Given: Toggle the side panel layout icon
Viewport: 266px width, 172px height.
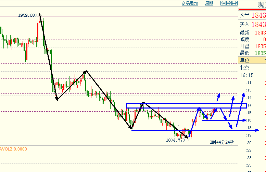Looking at the screenshot, I should point(235,3).
